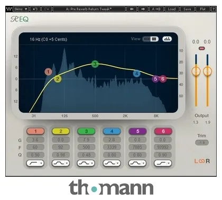
Task: Click the redo arrow button
Action: 47,9
